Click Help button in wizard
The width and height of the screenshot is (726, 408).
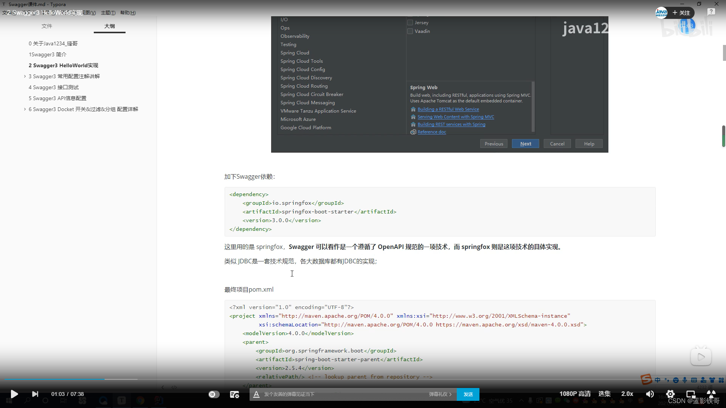589,144
